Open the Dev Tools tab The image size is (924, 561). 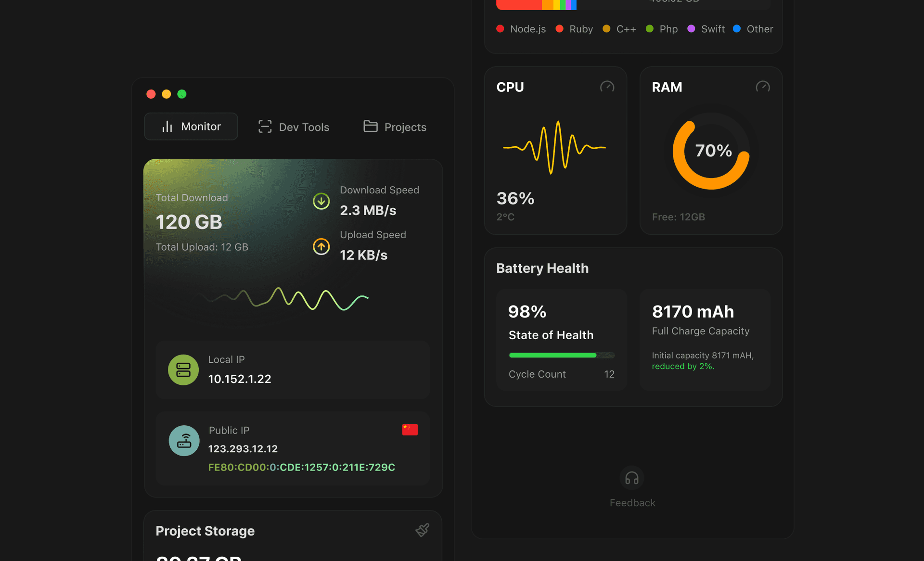tap(294, 127)
